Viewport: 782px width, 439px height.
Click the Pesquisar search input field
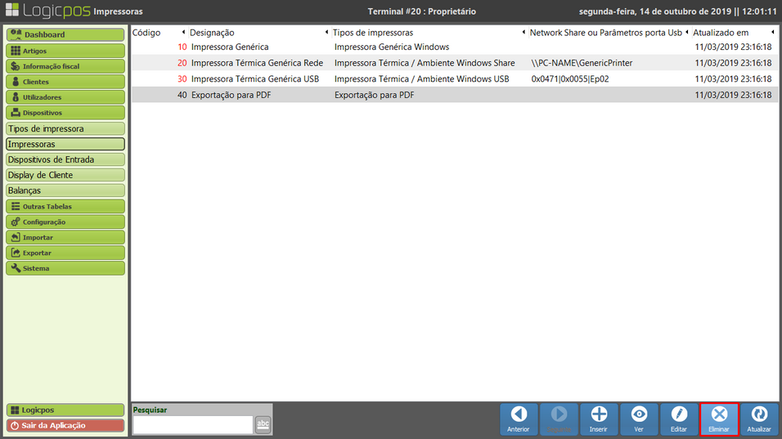click(192, 424)
